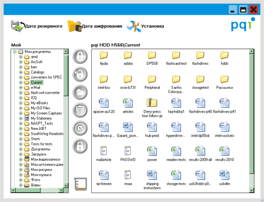Select SouthWing Headsets tree folder
This screenshot has width=264, height=202.
[x=47, y=134]
